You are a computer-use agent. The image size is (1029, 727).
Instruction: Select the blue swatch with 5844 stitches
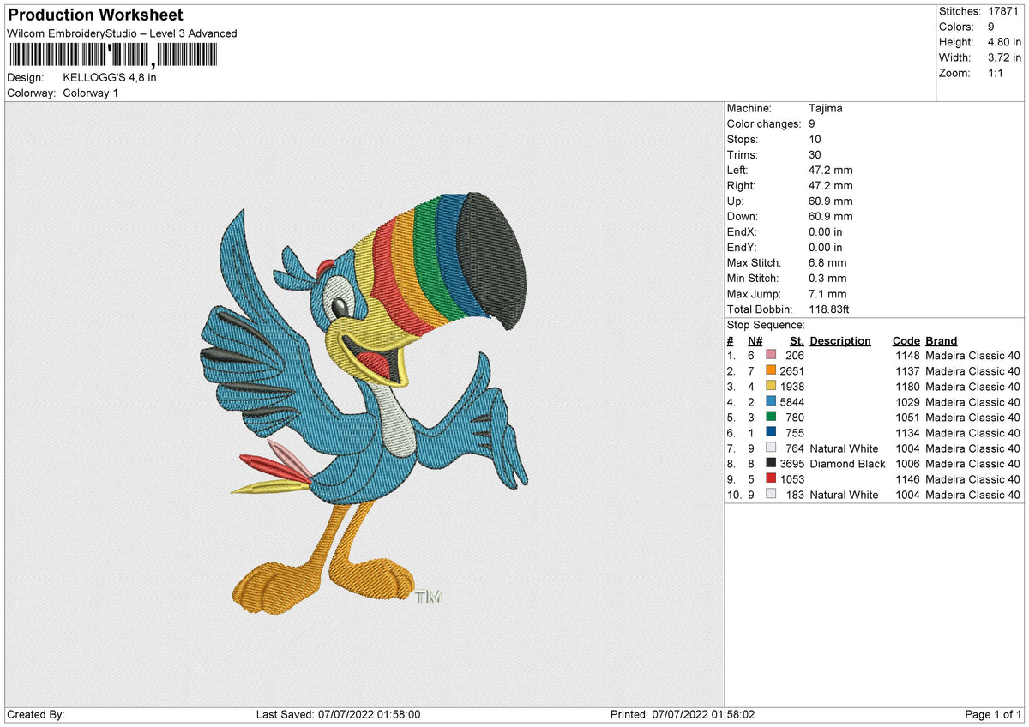770,402
